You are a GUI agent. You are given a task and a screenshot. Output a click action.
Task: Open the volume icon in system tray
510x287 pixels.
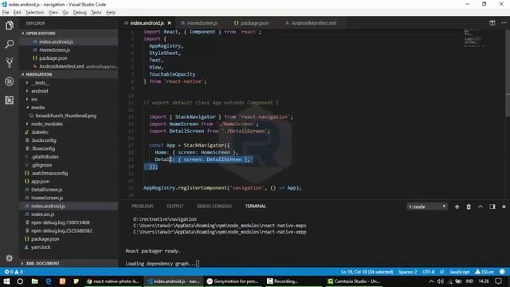(x=441, y=281)
